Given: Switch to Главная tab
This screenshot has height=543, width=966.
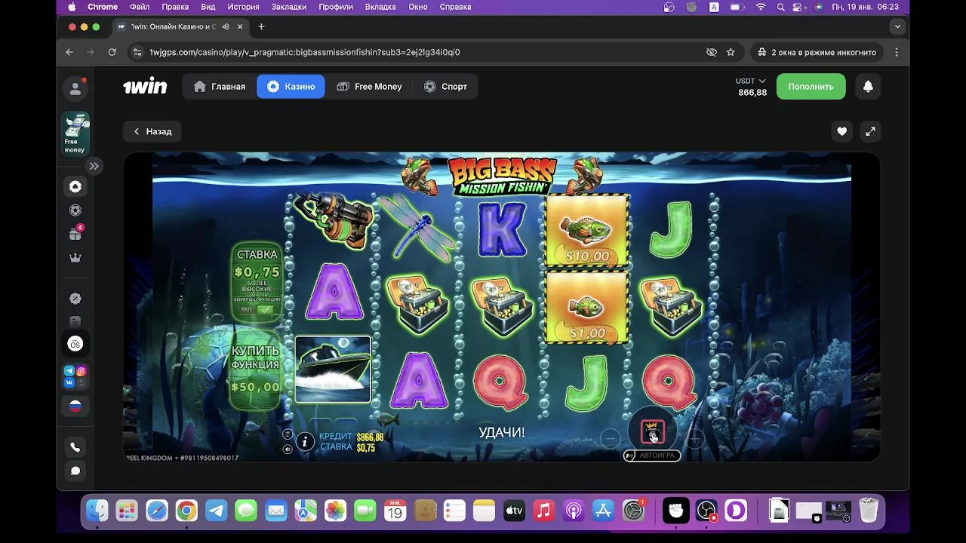Looking at the screenshot, I should pyautogui.click(x=220, y=87).
